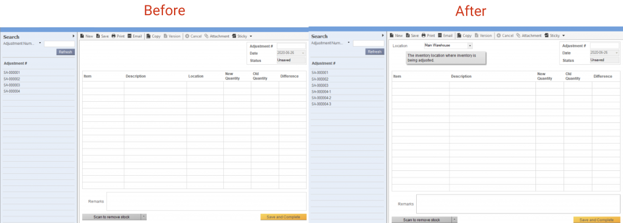This screenshot has width=623, height=223.
Task: Click the Attachment paperclip in the After toolbar
Action: [518, 35]
